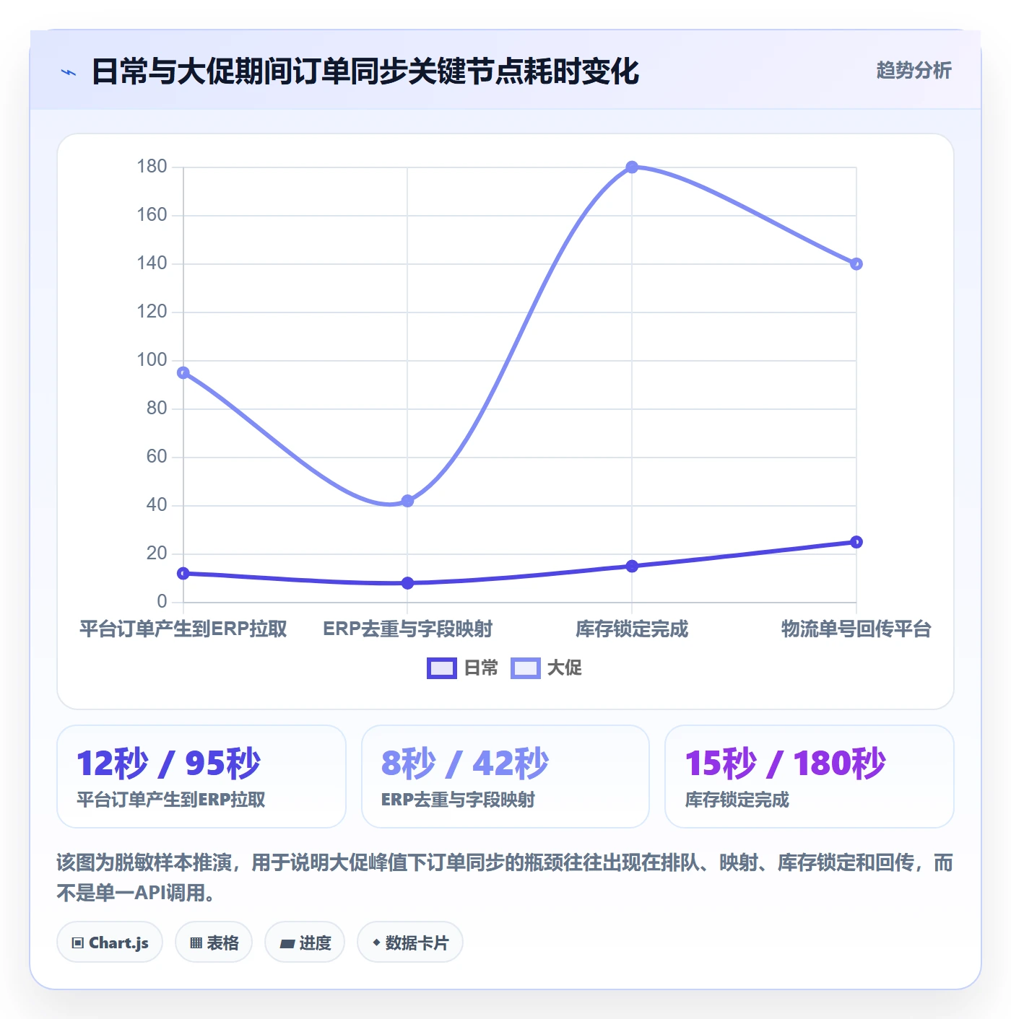Click x-axis label 物流单号回传平台
This screenshot has width=1011, height=1019.
[856, 629]
